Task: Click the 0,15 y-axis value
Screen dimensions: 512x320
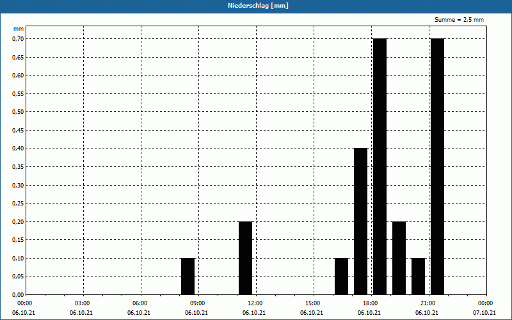Action: click(x=19, y=240)
